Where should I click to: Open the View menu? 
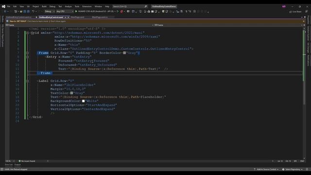pyautogui.click(x=21, y=6)
